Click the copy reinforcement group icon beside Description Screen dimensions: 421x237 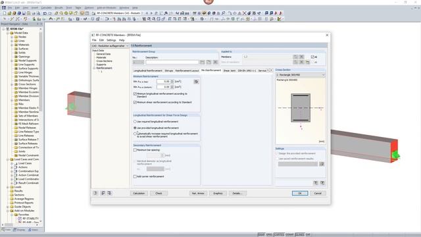pyautogui.click(x=209, y=62)
